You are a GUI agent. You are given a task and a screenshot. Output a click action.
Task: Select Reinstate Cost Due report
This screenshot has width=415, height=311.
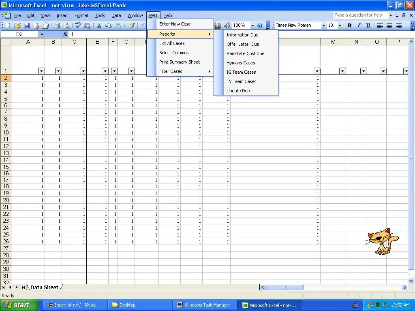pos(246,53)
